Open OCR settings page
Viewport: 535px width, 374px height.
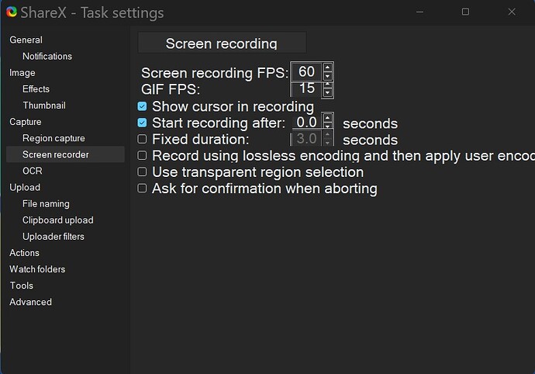pos(33,171)
